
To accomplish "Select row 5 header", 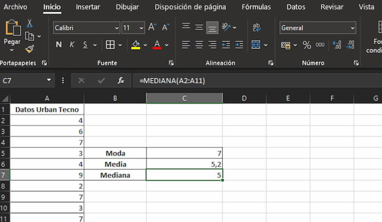I will pyautogui.click(x=5, y=153).
